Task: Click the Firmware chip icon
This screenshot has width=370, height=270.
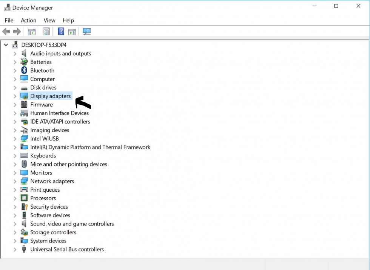Action: pyautogui.click(x=24, y=104)
